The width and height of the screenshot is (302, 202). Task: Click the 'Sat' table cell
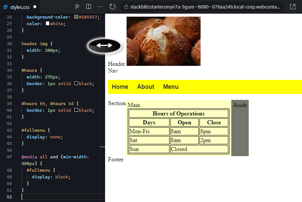click(x=149, y=140)
